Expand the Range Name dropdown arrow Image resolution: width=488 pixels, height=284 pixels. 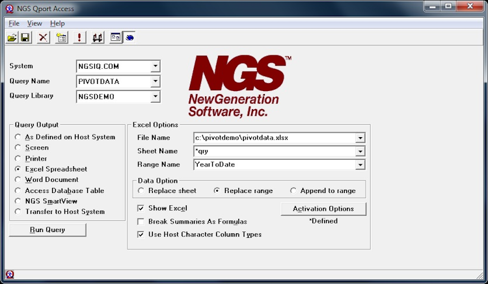(360, 164)
